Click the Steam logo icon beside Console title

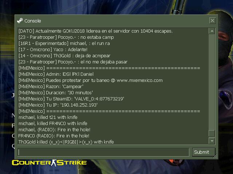pos(20,21)
